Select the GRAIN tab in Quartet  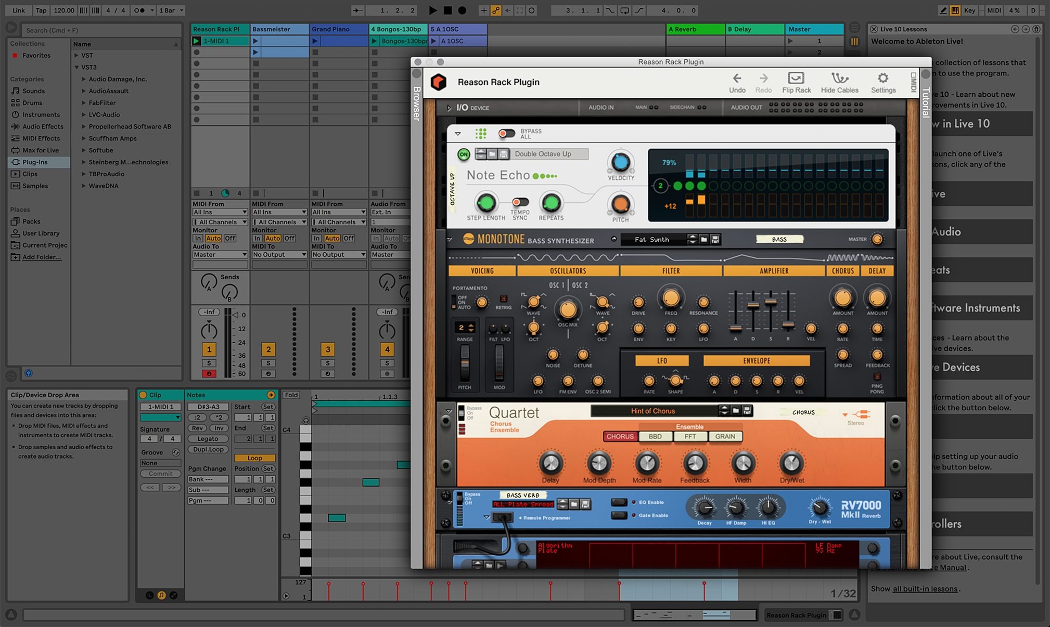[725, 437]
